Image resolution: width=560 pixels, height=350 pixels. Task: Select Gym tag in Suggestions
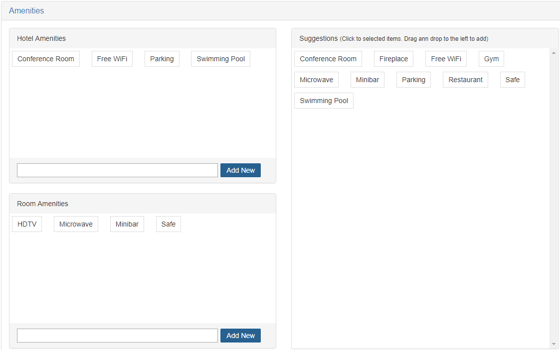[491, 59]
